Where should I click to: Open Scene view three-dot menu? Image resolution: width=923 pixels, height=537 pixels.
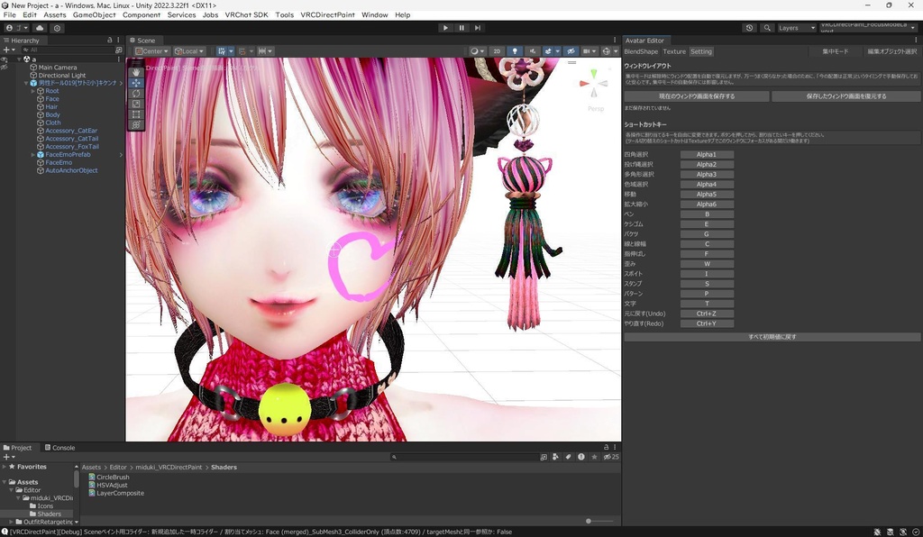click(615, 40)
